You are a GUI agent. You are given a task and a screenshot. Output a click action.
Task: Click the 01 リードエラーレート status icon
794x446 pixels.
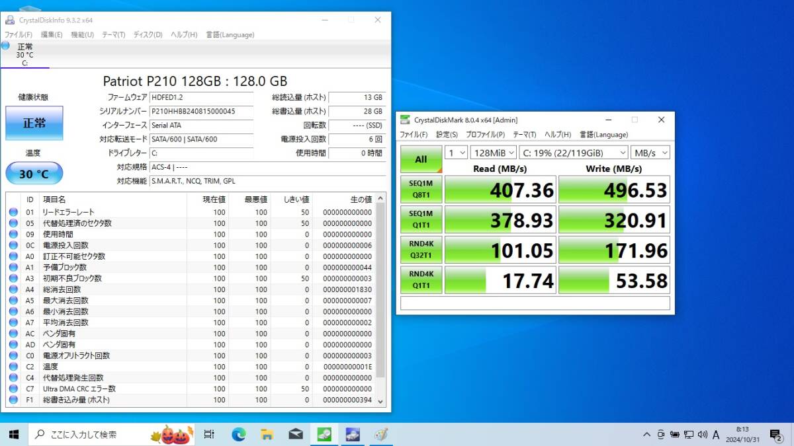click(x=13, y=212)
